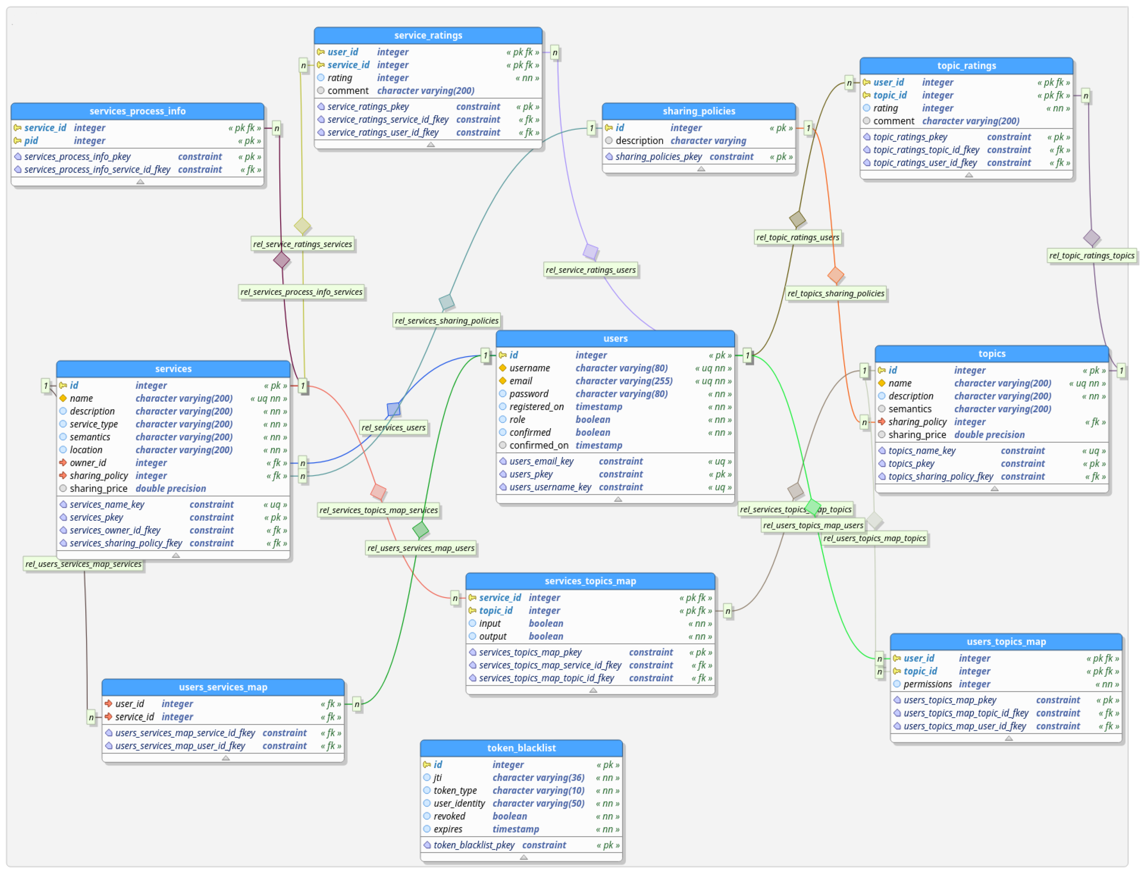Viewport: 1146px width, 874px height.
Task: Click the key icon beside services_topics_map topic_id
Action: pos(472,610)
